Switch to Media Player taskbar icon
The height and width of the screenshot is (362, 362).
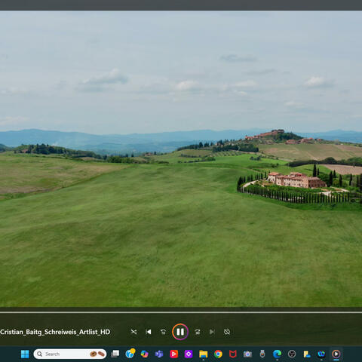pos(336,354)
